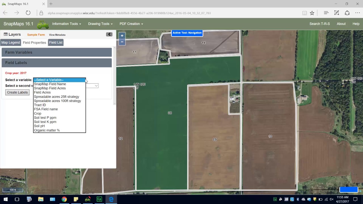Switch to the Field List tab
The image size is (363, 204).
[x=56, y=42]
